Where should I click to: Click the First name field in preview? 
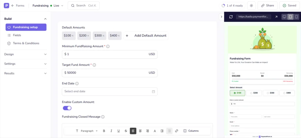[x=246, y=117]
